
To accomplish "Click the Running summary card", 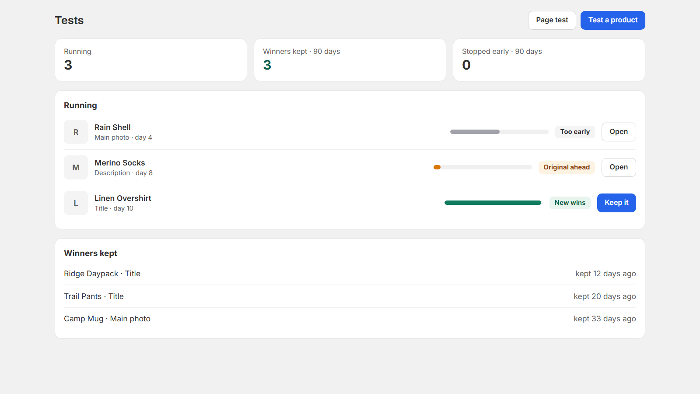I will (151, 60).
